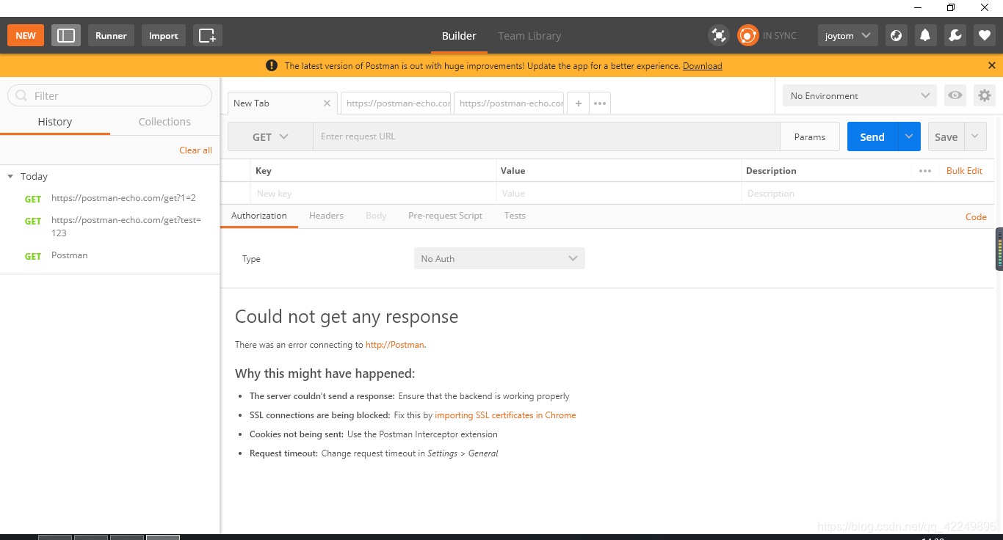Select the Tests tab
Image resolution: width=1003 pixels, height=540 pixels.
point(515,216)
